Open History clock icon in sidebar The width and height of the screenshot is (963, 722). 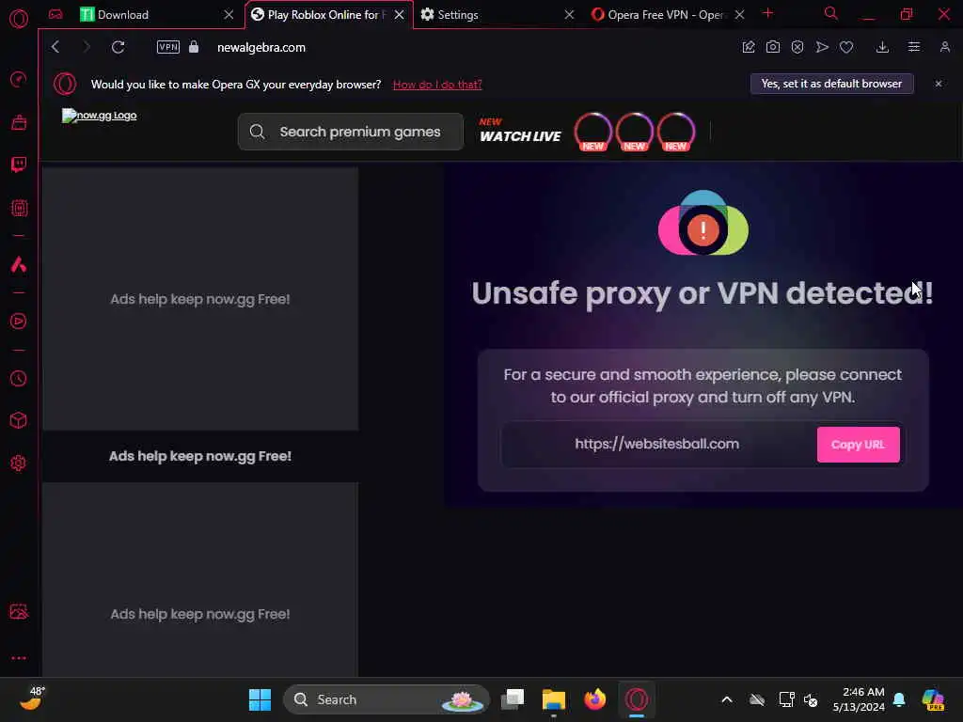[19, 378]
